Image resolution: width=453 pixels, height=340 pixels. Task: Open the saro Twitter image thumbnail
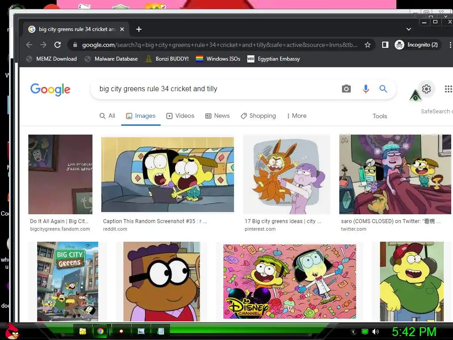[395, 174]
